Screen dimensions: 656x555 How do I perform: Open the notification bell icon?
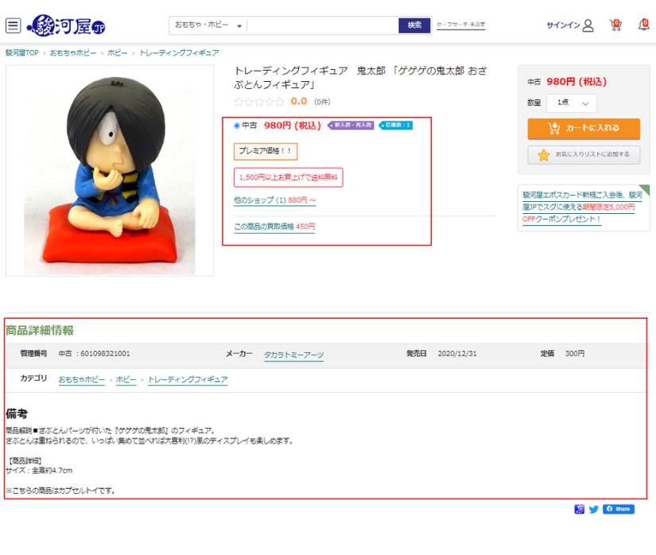point(644,25)
